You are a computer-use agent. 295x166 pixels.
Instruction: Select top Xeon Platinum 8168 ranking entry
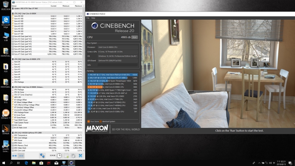(113, 75)
